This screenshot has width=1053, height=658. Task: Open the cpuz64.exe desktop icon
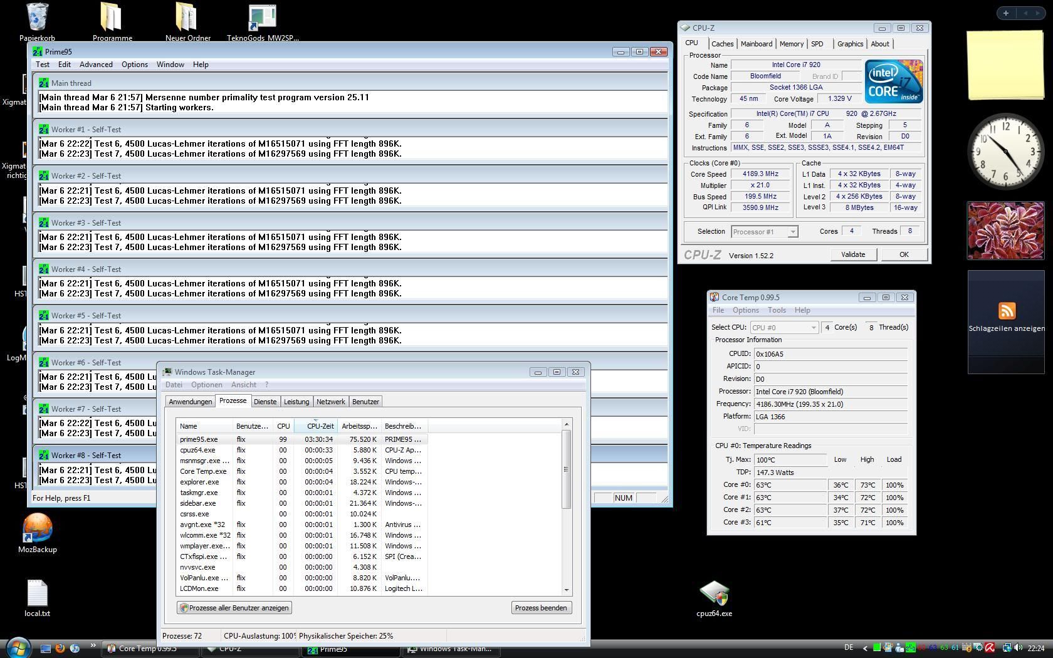[x=714, y=593]
